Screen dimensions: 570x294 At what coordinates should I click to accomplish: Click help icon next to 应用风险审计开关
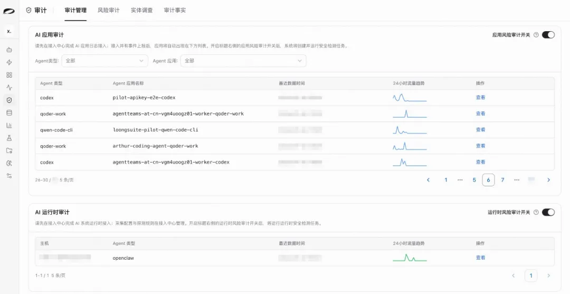point(536,35)
